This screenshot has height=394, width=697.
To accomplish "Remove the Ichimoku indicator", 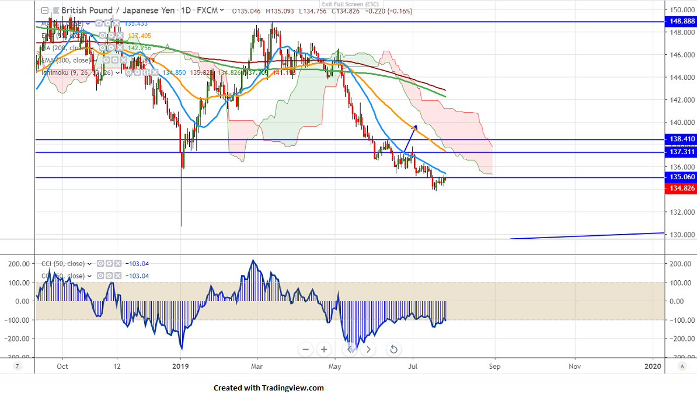I will pyautogui.click(x=155, y=72).
